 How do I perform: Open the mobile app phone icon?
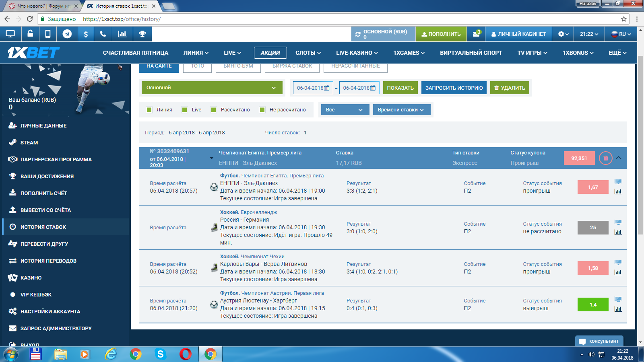48,34
